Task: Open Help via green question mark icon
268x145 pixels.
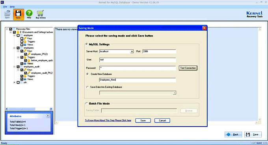Action: 29,14
